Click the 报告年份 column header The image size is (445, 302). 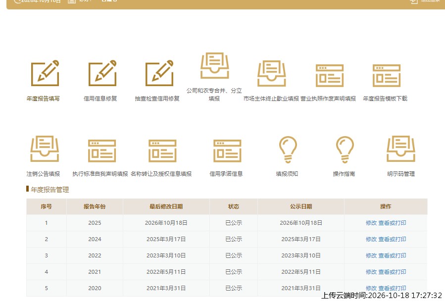point(95,206)
